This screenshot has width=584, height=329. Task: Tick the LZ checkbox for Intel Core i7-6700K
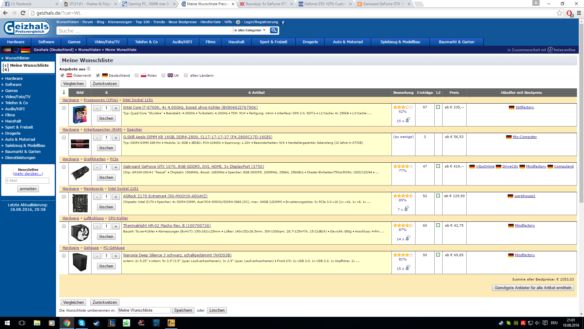tap(438, 107)
